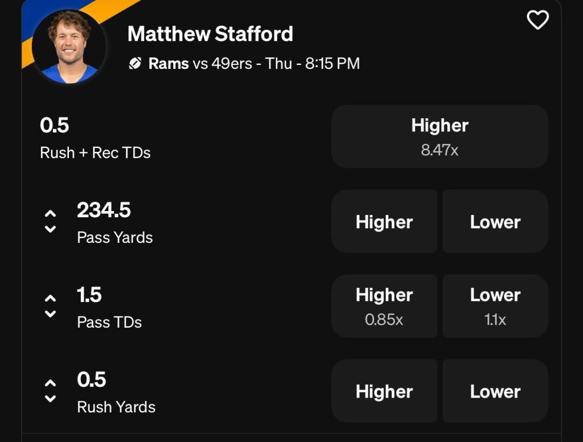Pick Higher for 0.5 Rush Yards
Screen dimensions: 583x442
click(x=384, y=391)
